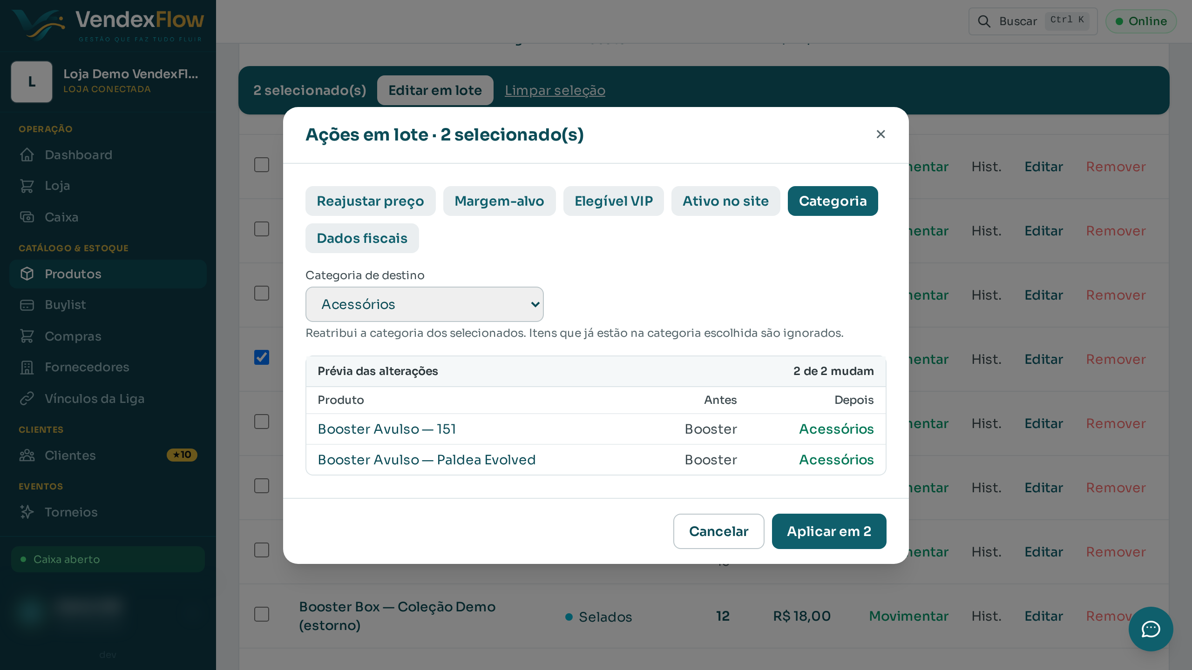The width and height of the screenshot is (1192, 670).
Task: Click the Selados category label
Action: coord(605,617)
